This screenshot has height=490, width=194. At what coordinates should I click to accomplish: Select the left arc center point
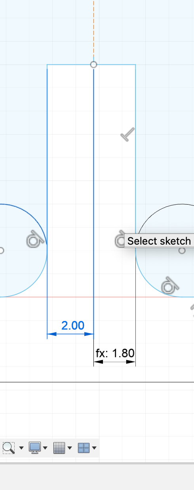coord(1,251)
